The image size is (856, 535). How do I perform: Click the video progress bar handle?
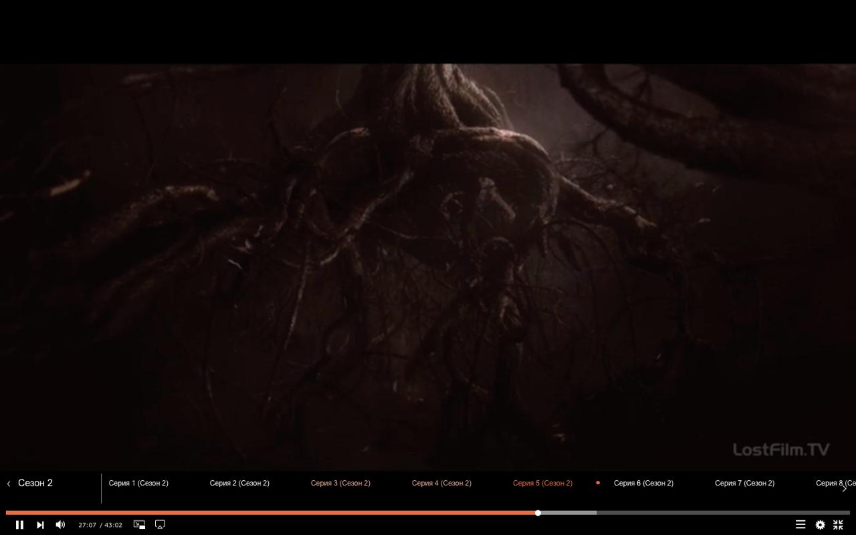pyautogui.click(x=538, y=513)
